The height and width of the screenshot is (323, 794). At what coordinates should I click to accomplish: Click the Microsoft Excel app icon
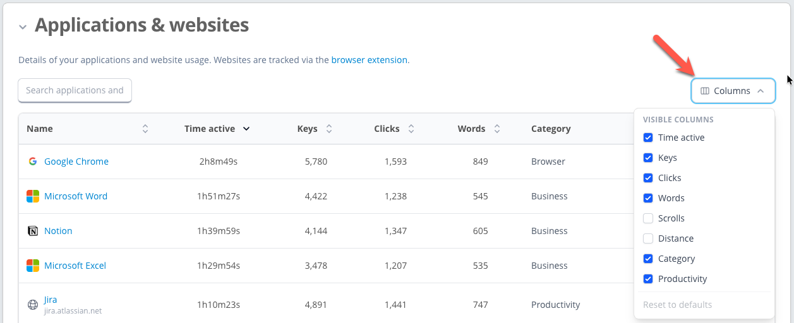pos(33,266)
